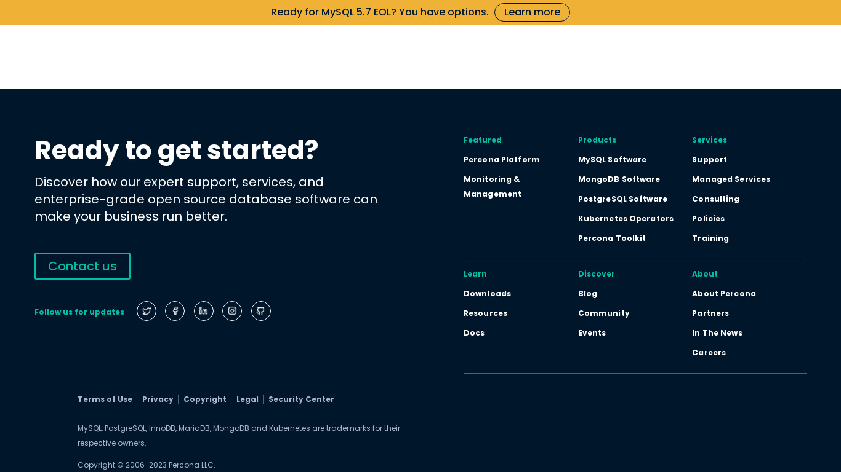This screenshot has width=841, height=472.
Task: View the Policies page
Action: pos(708,219)
